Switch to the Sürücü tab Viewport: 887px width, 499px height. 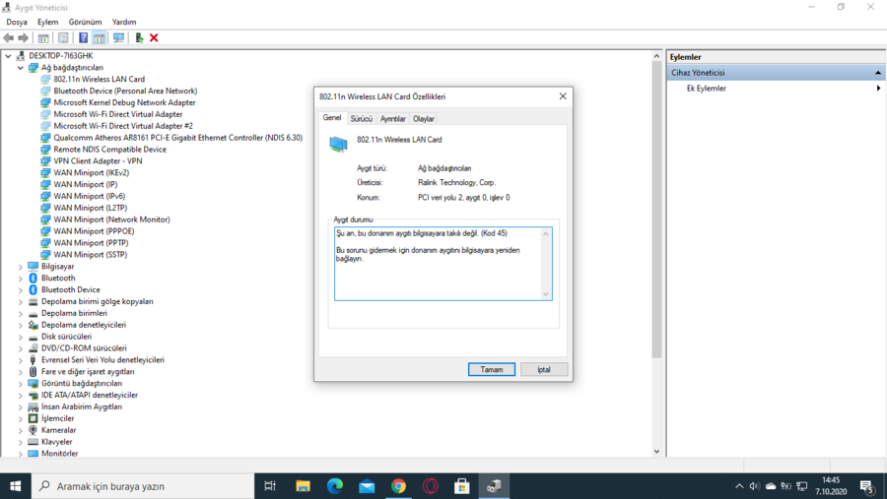tap(362, 119)
